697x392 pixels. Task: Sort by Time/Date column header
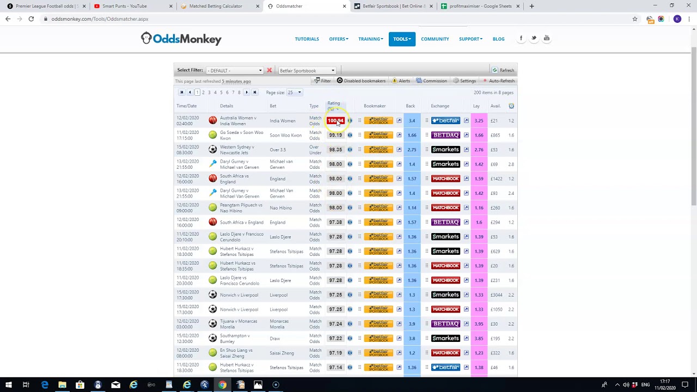pyautogui.click(x=186, y=106)
